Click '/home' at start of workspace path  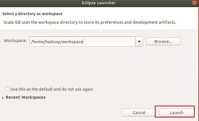point(37,42)
